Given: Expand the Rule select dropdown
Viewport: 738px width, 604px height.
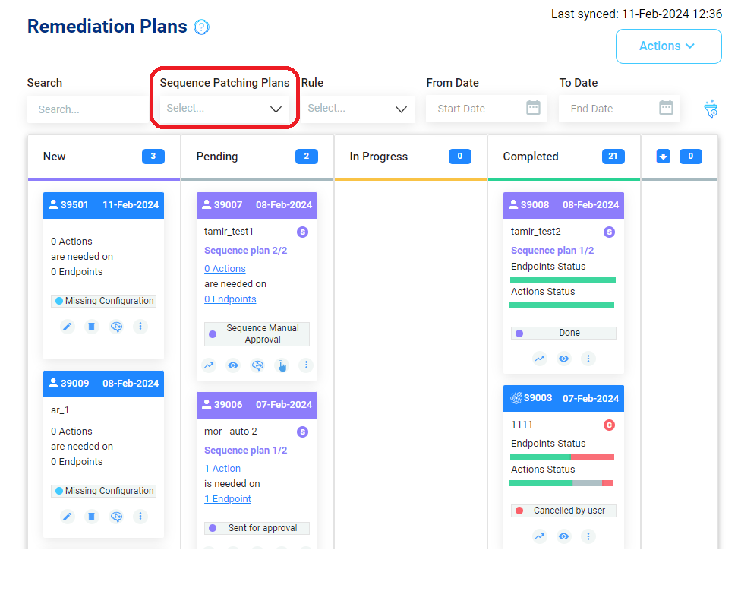Looking at the screenshot, I should pyautogui.click(x=358, y=109).
